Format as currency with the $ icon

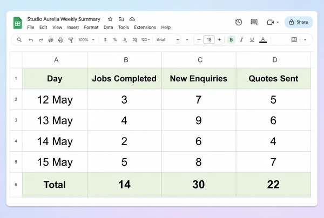[105, 39]
